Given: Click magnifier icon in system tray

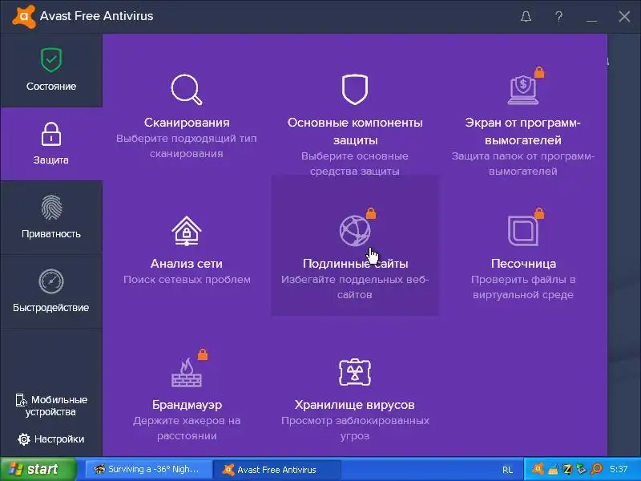Looking at the screenshot, I should pos(596,469).
